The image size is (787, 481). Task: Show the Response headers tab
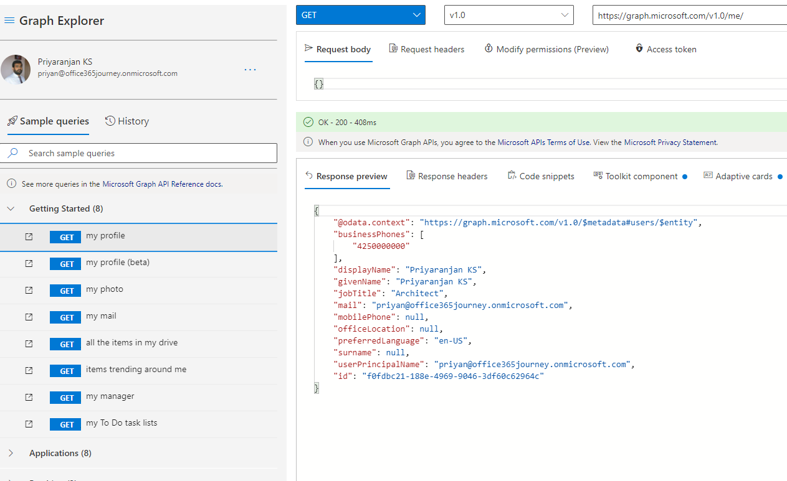pyautogui.click(x=447, y=176)
